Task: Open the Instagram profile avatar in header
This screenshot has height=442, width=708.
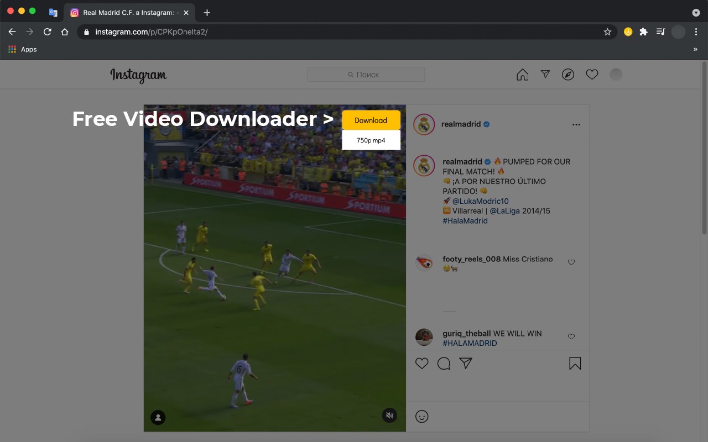Action: click(x=616, y=75)
